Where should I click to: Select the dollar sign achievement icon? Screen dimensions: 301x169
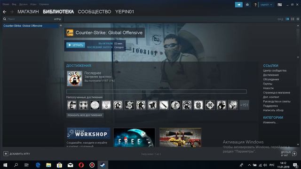(x=129, y=105)
